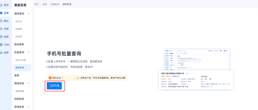Open 按企业名称 batch query menu item
Viewport: 258px width, 110px height.
pos(21,60)
